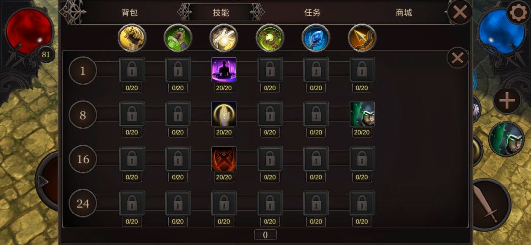The image size is (531, 245).
Task: Select the golden fist skill tree icon
Action: (132, 37)
